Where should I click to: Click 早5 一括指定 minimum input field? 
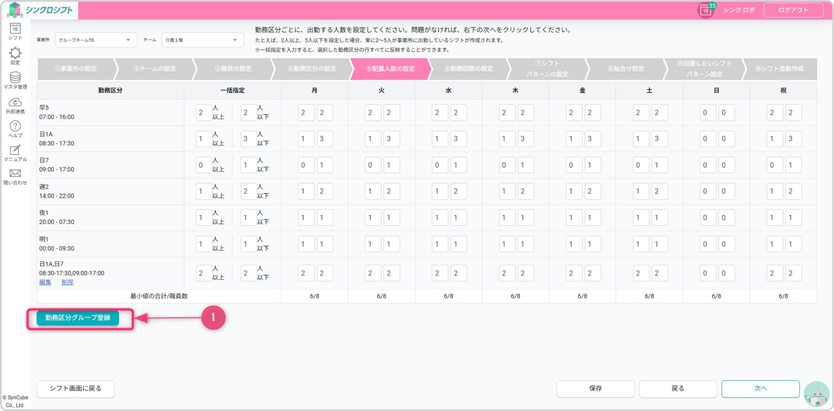204,112
